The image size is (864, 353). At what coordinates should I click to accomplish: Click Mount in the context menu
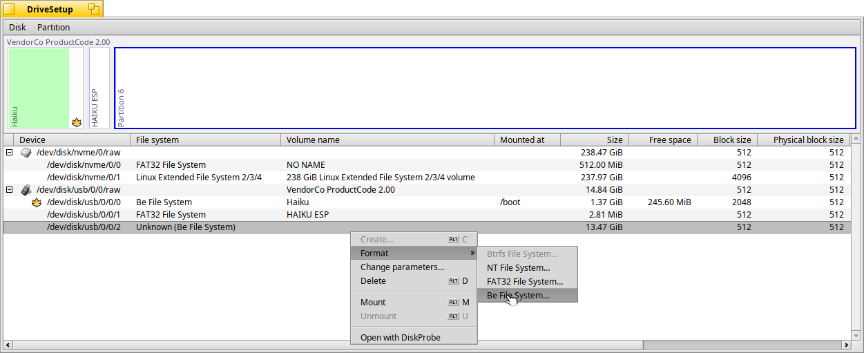pos(373,303)
